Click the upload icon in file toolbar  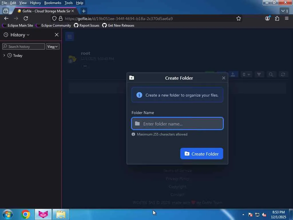pos(233,74)
